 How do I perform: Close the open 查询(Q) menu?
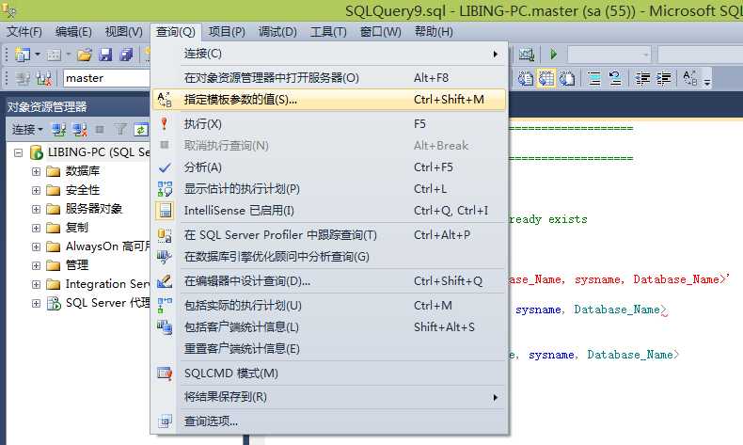pyautogui.click(x=176, y=32)
